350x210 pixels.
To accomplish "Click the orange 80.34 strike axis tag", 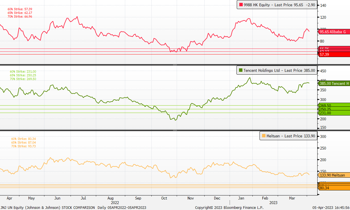I will (x=334, y=188).
